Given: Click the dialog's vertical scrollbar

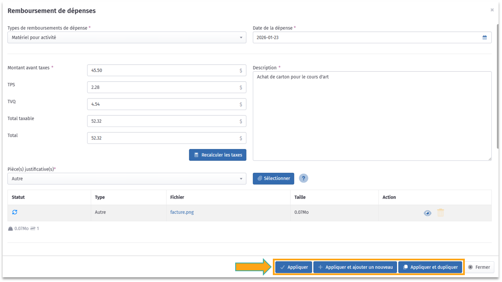Looking at the screenshot, I should [498, 86].
